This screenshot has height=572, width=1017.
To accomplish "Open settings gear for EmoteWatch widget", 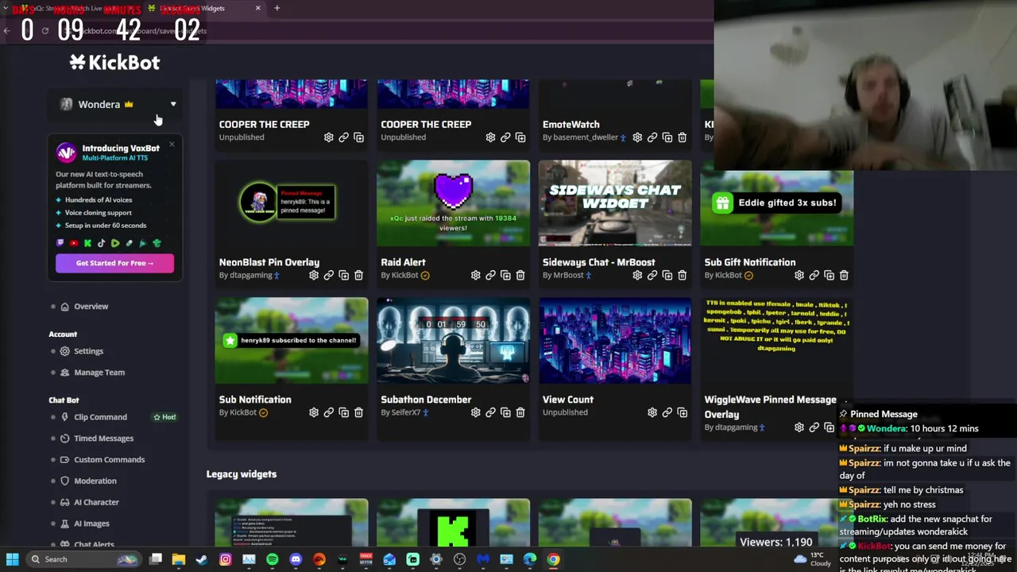I will click(637, 137).
